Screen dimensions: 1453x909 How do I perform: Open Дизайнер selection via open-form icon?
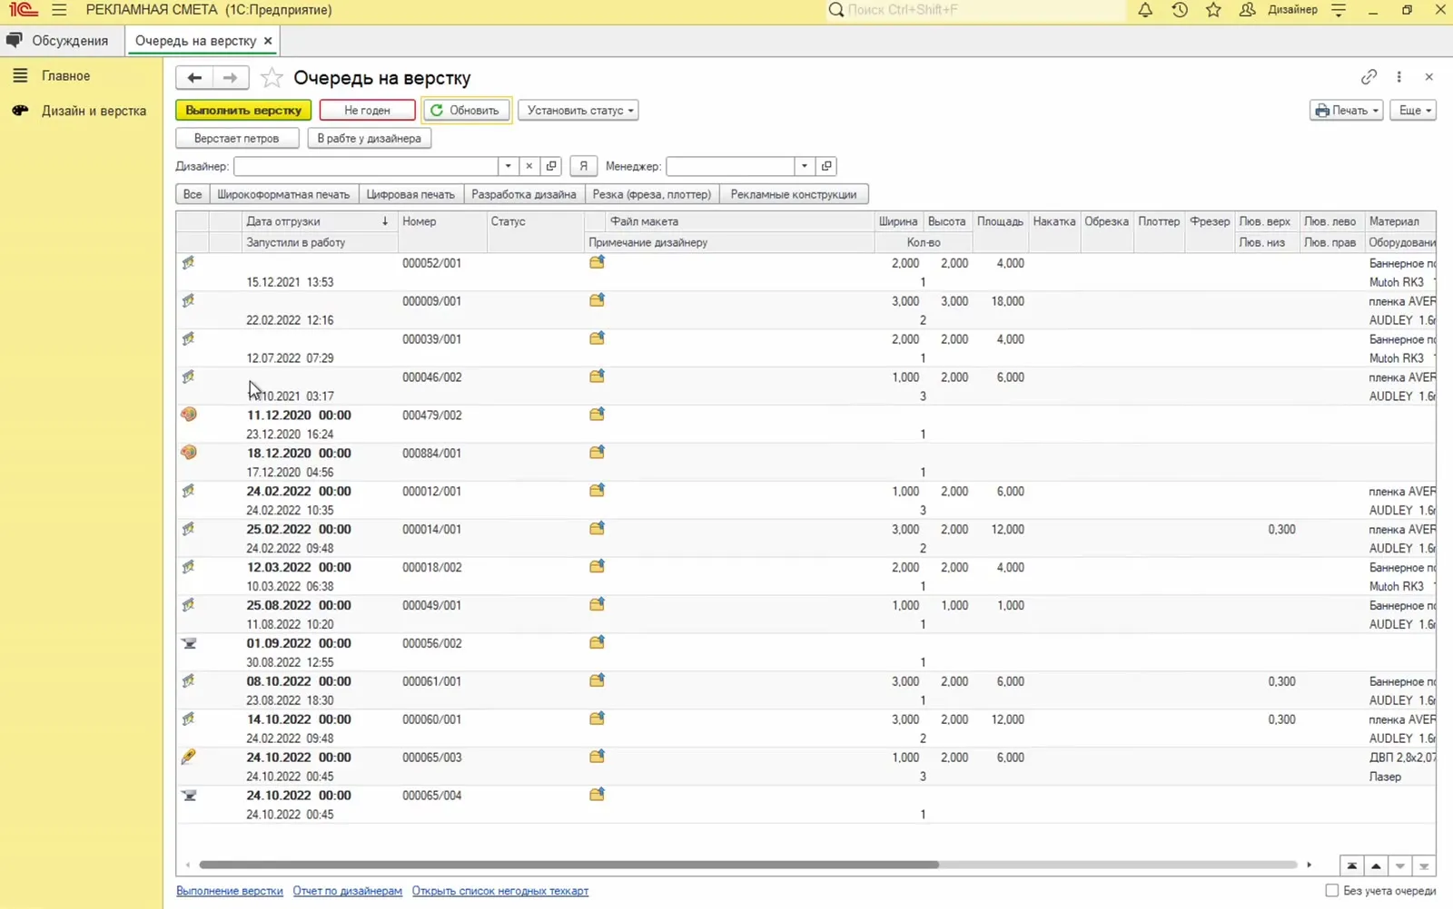coord(551,166)
